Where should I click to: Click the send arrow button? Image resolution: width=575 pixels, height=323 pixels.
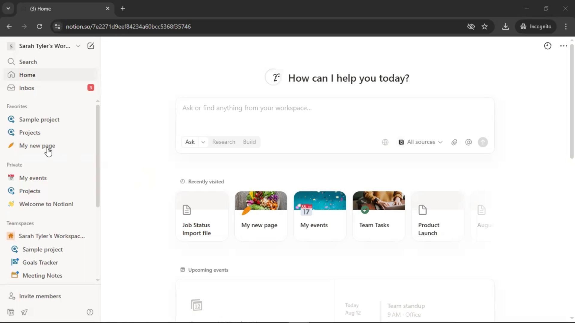[x=483, y=142]
